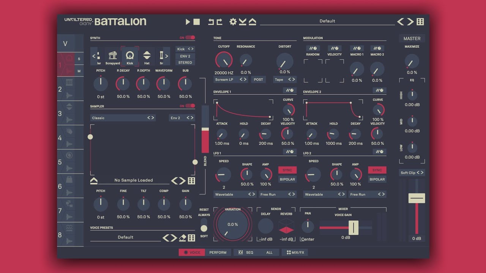Open Macro 1 modulation assign icon
The width and height of the screenshot is (486, 273).
(357, 49)
